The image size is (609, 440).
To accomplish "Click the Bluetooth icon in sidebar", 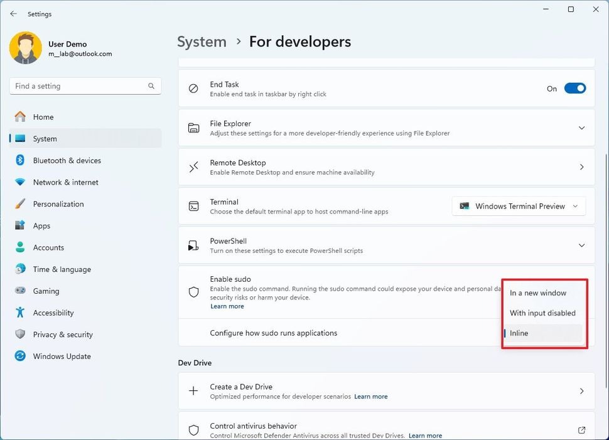I will (20, 160).
